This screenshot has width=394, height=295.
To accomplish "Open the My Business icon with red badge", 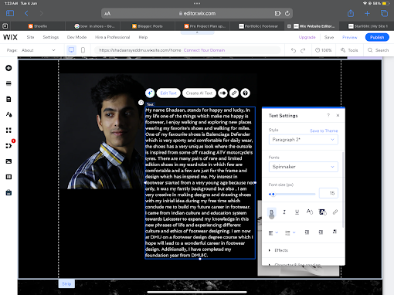I will (8, 146).
